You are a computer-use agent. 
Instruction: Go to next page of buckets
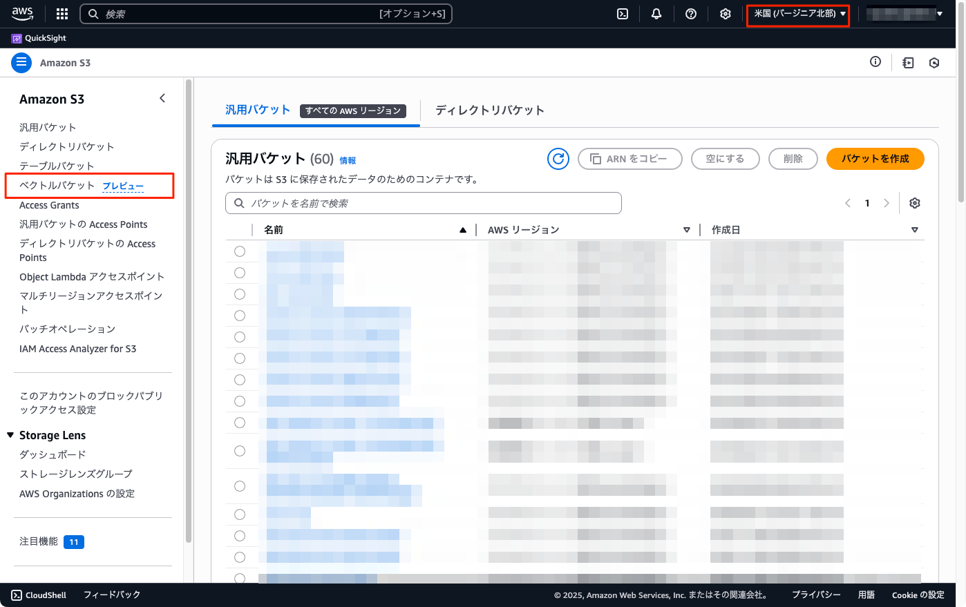pyautogui.click(x=887, y=203)
